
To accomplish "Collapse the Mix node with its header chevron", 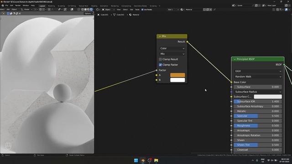I will coord(160,36).
